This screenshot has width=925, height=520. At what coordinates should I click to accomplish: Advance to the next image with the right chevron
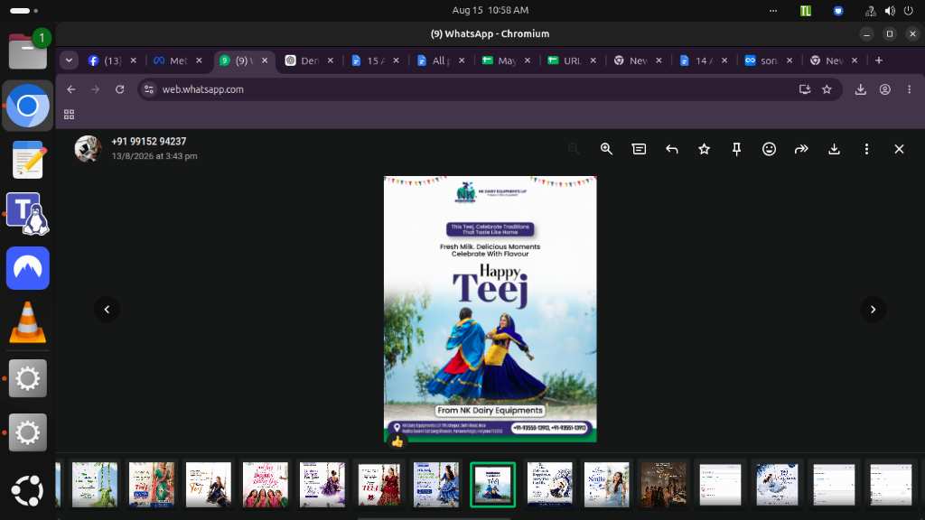coord(873,309)
